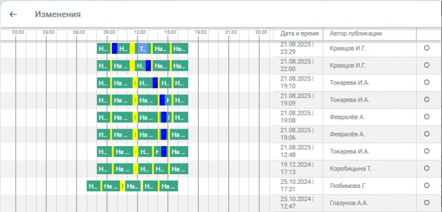This screenshot has height=212, width=442.
Task: Click first green shift block in Любимова row
Action: point(94,186)
